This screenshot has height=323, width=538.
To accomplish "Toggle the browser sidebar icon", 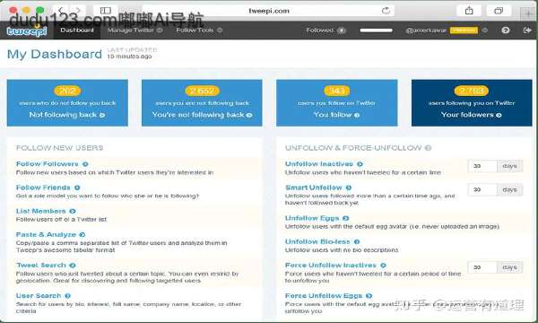I will (106, 11).
